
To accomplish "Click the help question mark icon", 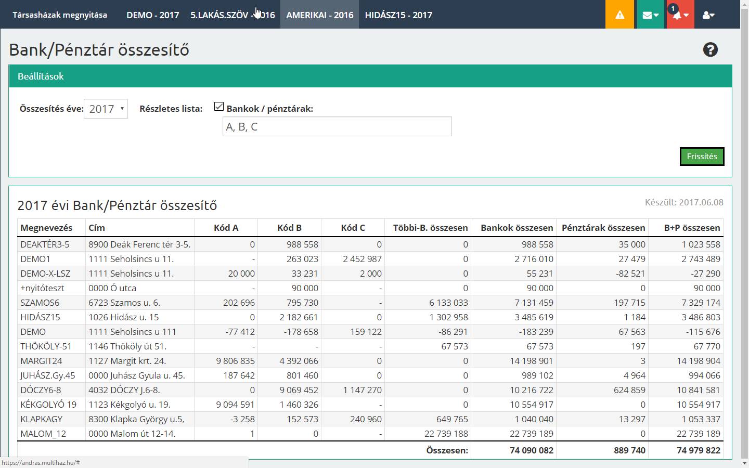I will (710, 50).
